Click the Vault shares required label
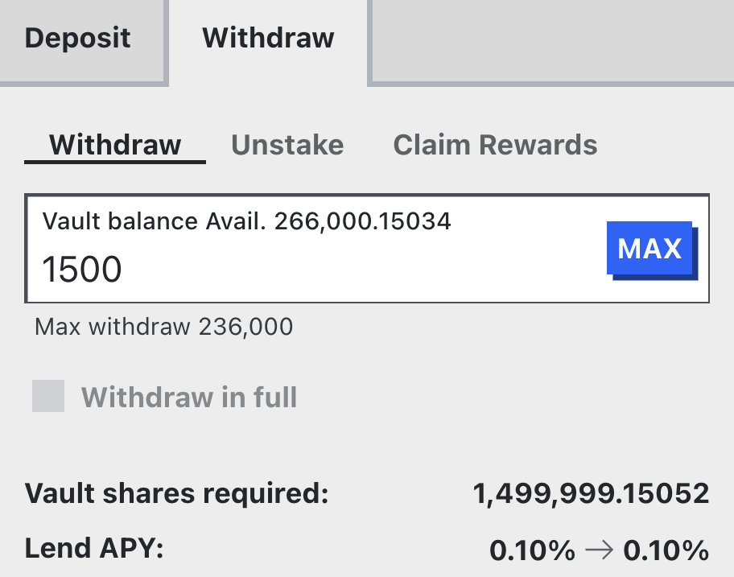734x577 pixels. click(177, 493)
